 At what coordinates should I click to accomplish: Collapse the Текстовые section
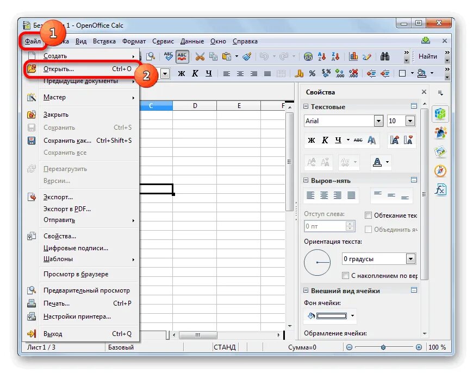point(306,106)
